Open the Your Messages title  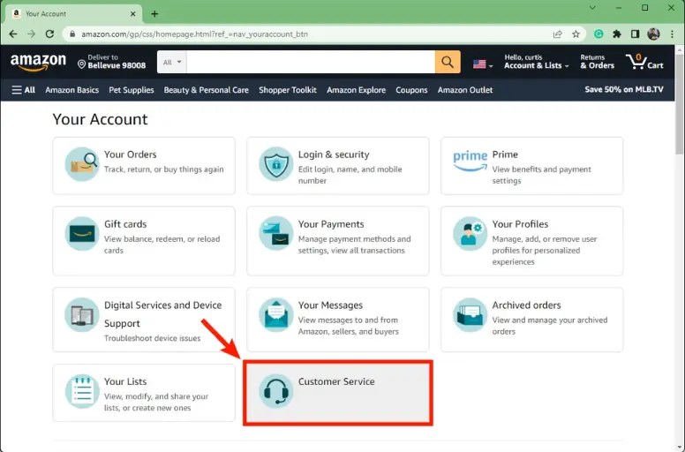point(331,305)
